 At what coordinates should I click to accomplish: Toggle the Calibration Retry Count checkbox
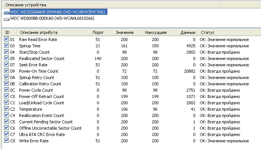(x=6, y=83)
